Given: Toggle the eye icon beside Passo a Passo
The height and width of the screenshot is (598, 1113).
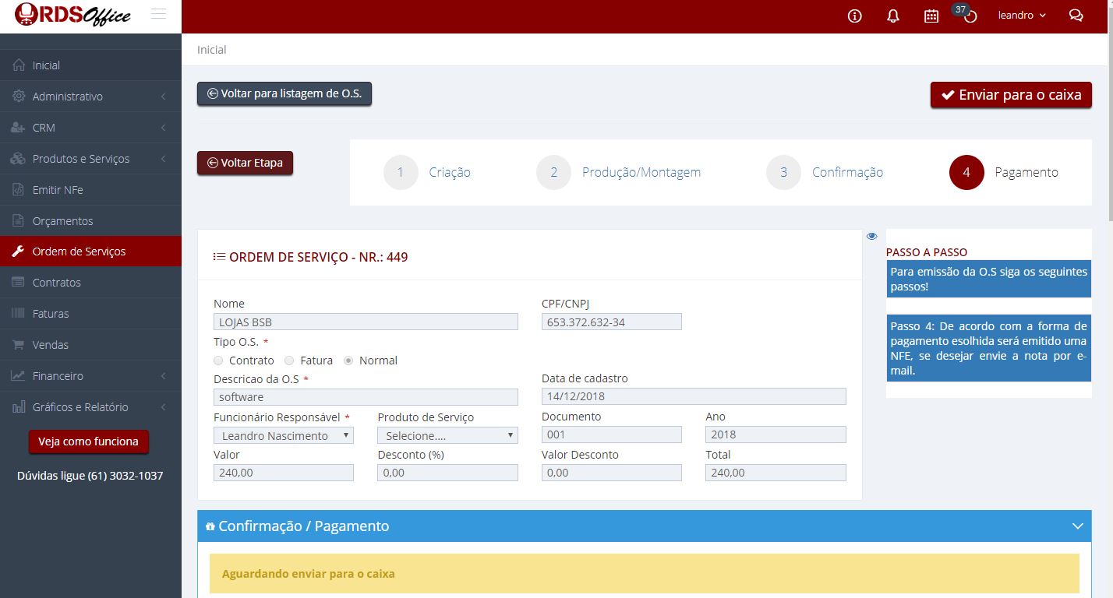Looking at the screenshot, I should click(871, 236).
